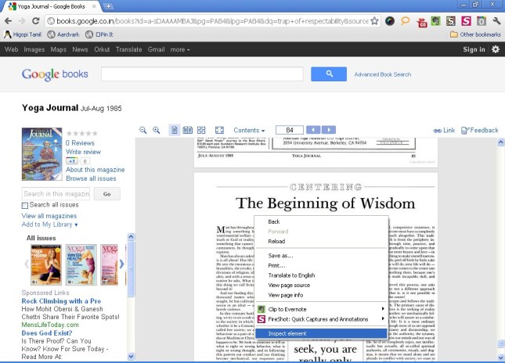505x363 pixels.
Task: Select Inspect element from context menu
Action: click(290, 334)
